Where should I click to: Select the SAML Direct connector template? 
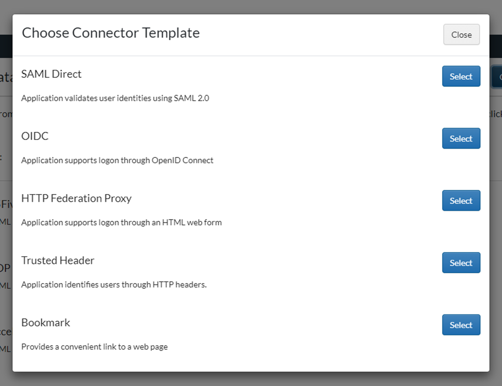pyautogui.click(x=461, y=76)
